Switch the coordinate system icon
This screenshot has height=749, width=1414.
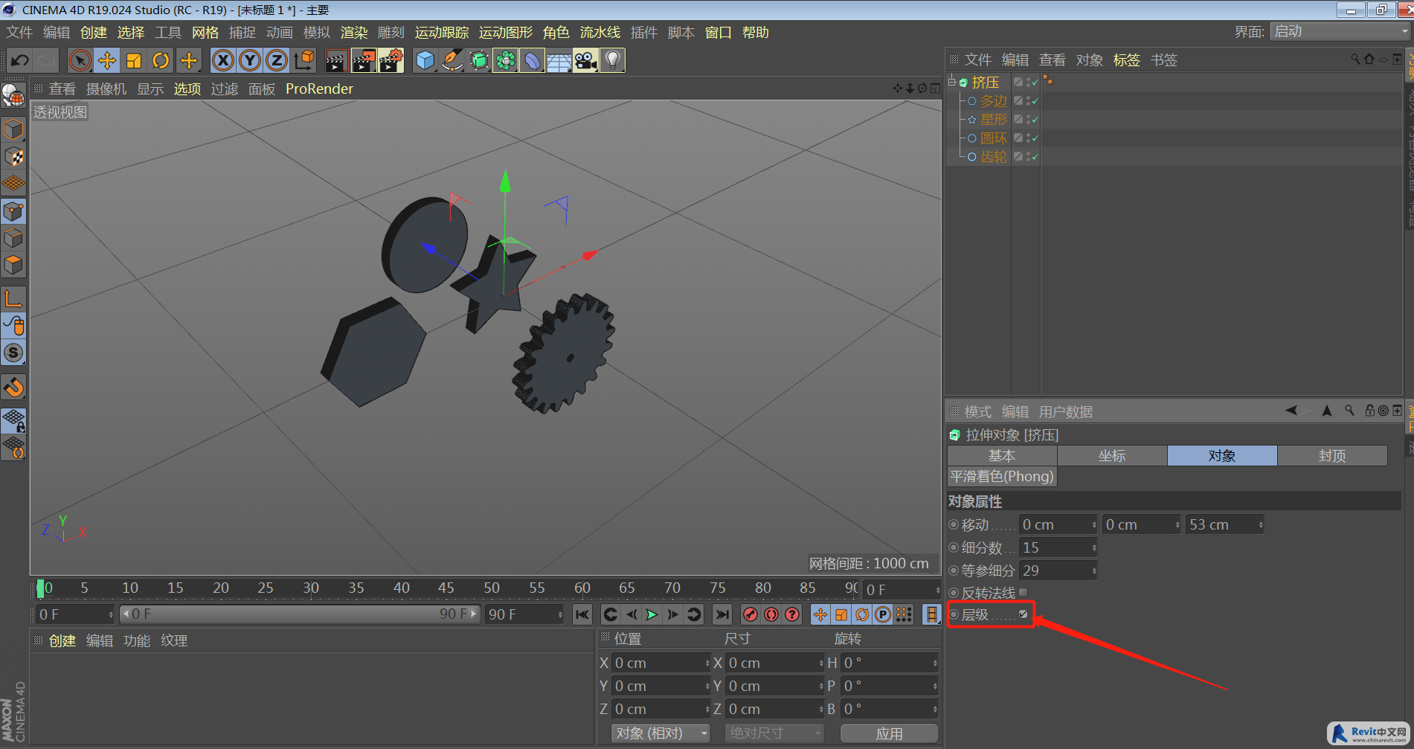(304, 60)
